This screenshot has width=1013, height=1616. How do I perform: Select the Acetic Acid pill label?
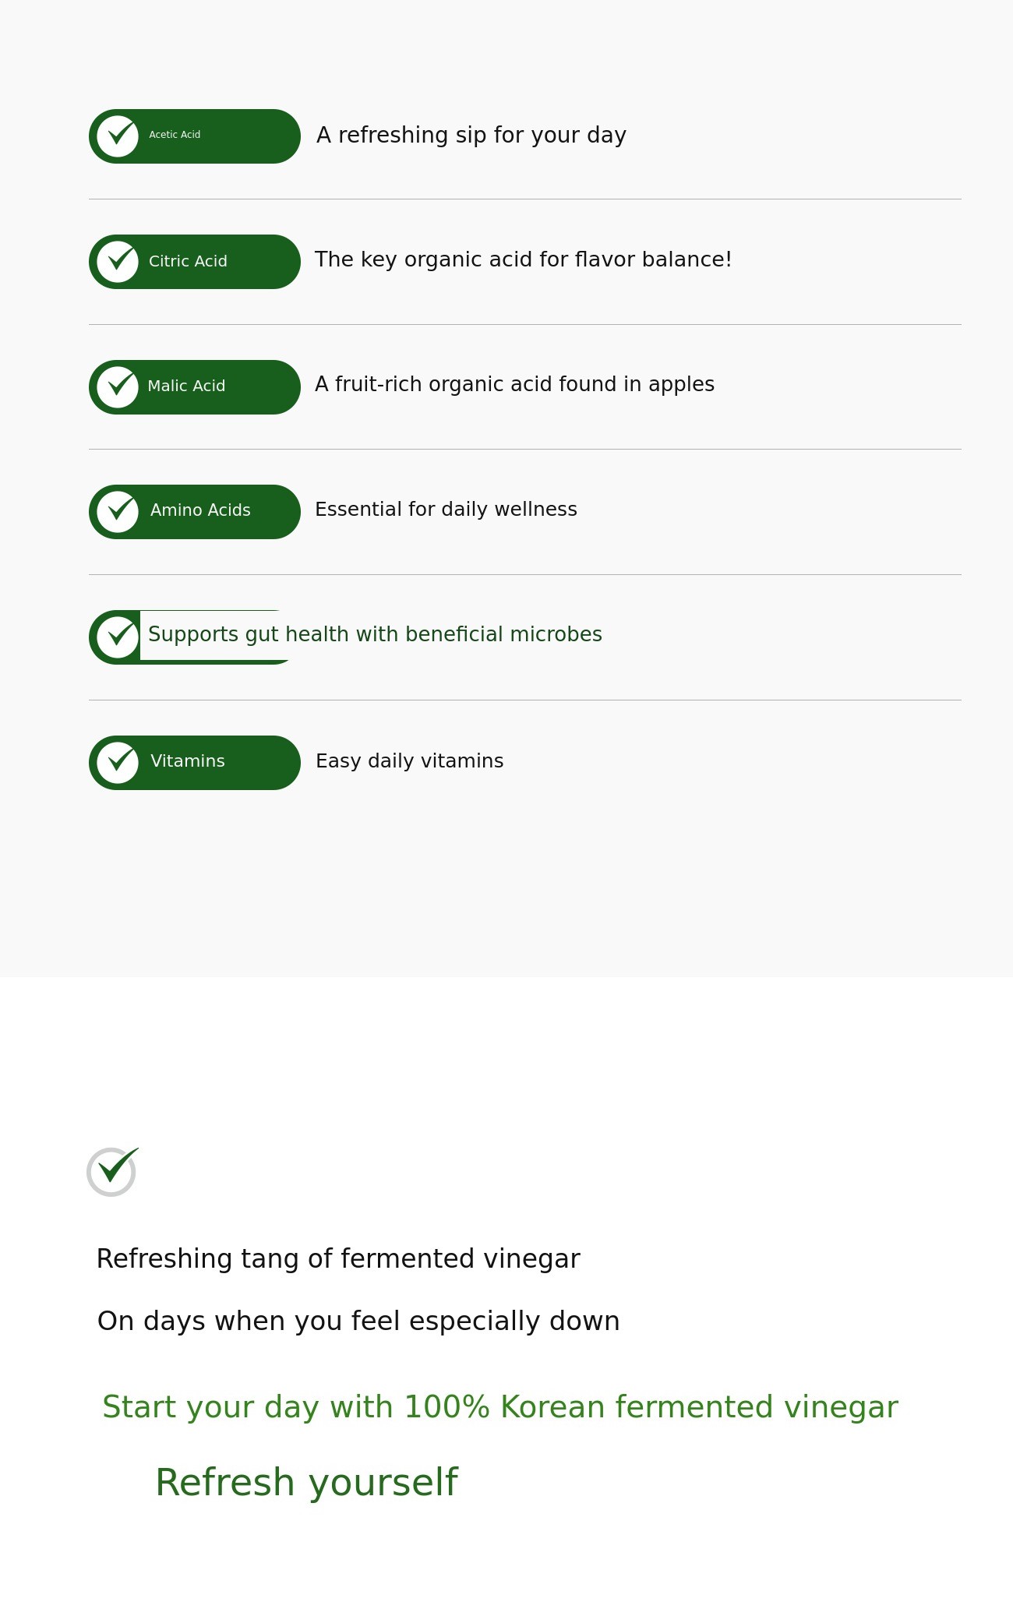tap(175, 135)
